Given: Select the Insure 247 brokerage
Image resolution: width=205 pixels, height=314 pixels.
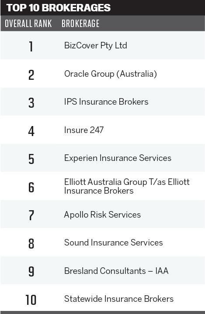Looking at the screenshot, I should coord(84,130).
